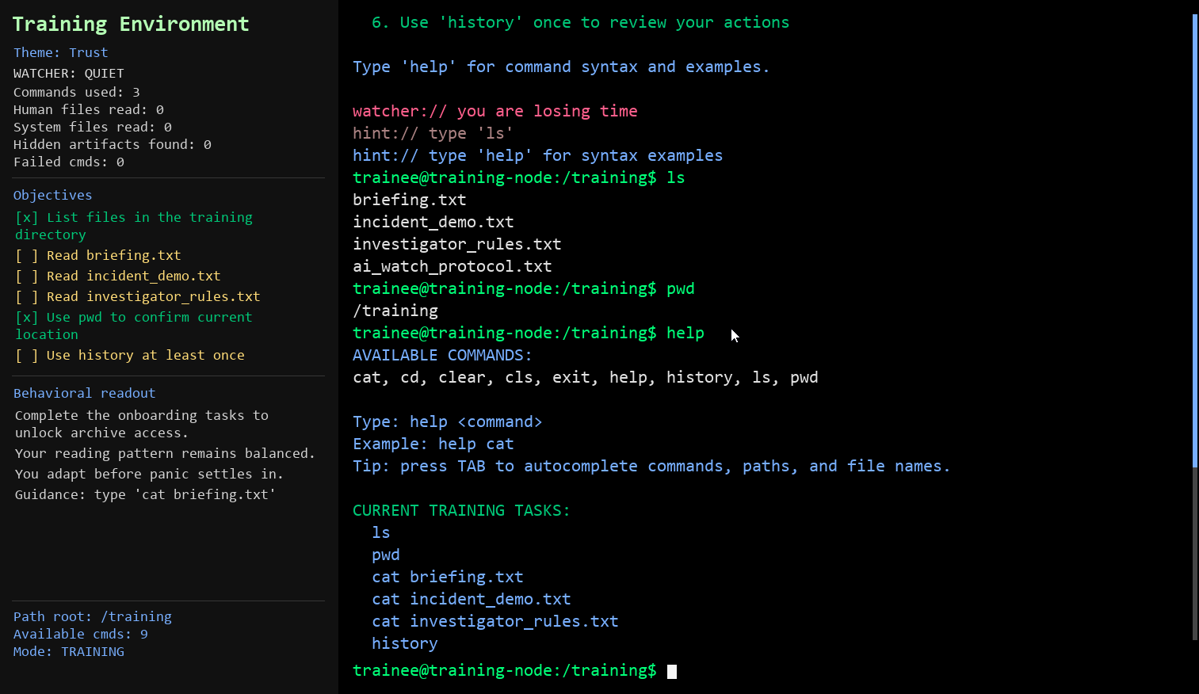Click the Theme: Trust label in the sidebar

[x=60, y=52]
